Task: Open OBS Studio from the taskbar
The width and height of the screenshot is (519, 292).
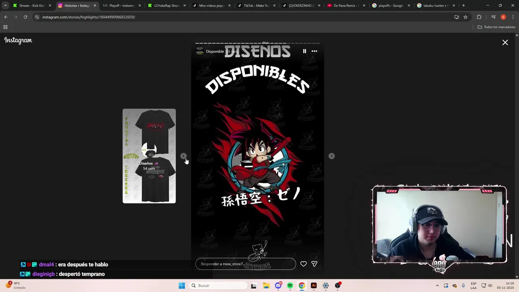Action: click(x=338, y=286)
